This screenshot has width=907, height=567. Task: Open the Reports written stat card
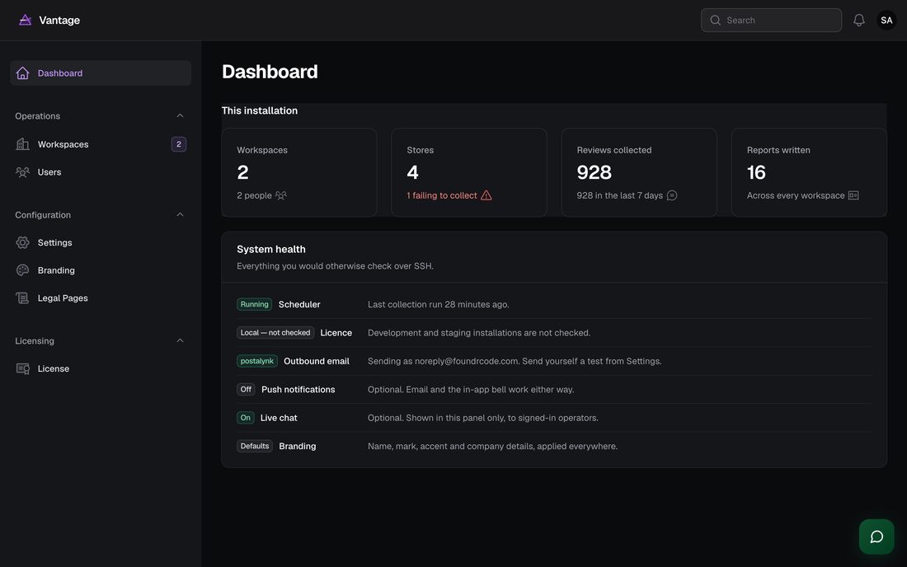[809, 172]
